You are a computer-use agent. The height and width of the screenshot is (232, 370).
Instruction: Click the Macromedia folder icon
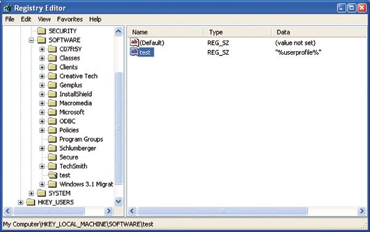[52, 103]
